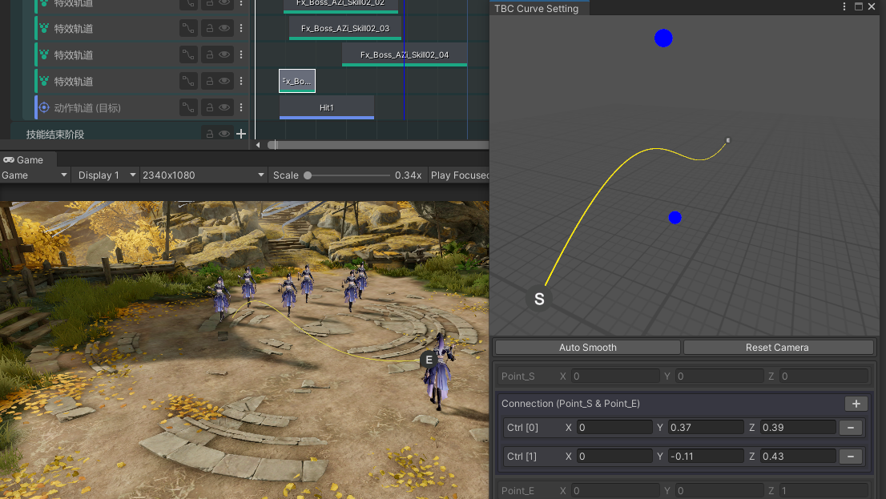Click the Ctrl [0] X input field

[614, 428]
